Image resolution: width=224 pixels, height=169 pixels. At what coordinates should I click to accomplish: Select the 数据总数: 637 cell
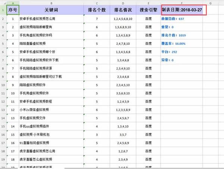(172, 18)
